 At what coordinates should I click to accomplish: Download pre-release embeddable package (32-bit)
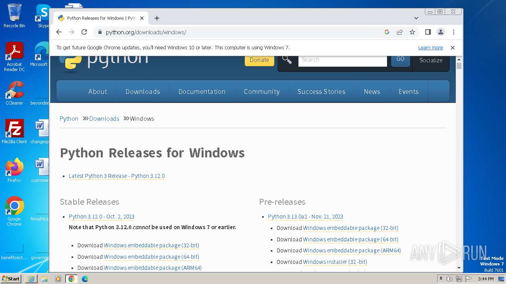click(351, 228)
